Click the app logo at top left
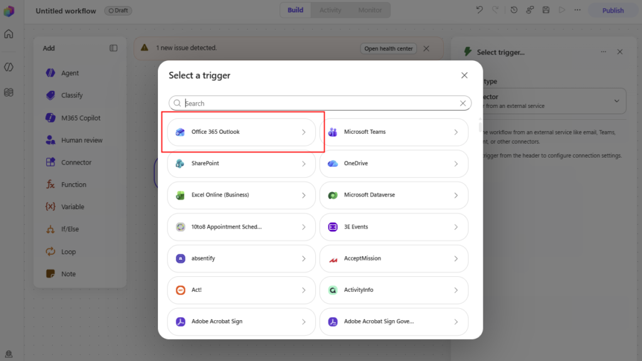 coord(9,11)
